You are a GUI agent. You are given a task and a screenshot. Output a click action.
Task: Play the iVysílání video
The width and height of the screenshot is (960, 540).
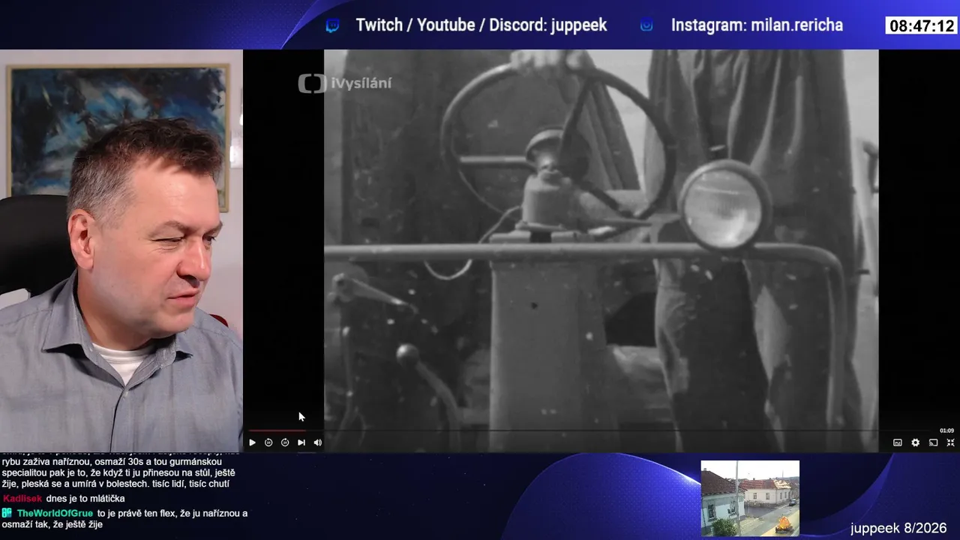pos(252,442)
